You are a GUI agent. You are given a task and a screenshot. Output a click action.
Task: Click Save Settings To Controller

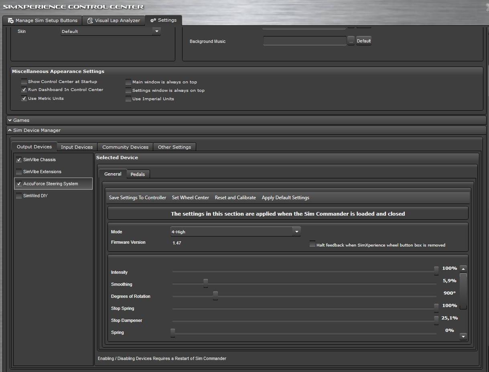click(x=138, y=198)
